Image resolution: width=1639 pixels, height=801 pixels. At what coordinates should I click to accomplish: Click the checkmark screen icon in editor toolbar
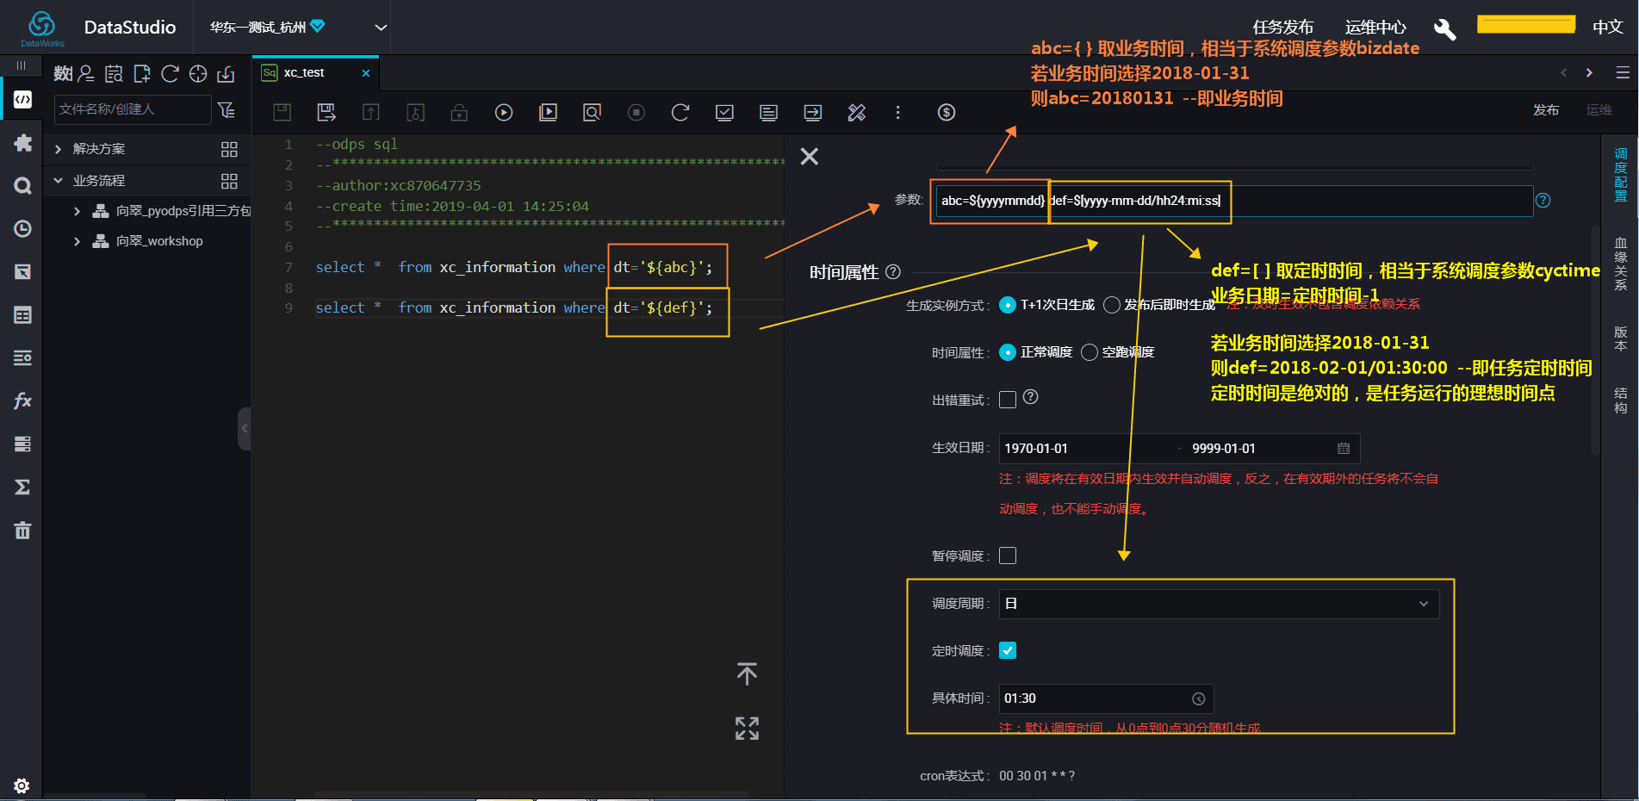click(725, 112)
